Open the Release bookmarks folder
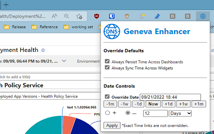214x134 pixels. coord(15,27)
